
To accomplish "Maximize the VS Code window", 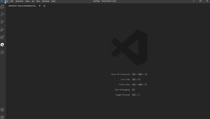I will (x=200, y=1).
